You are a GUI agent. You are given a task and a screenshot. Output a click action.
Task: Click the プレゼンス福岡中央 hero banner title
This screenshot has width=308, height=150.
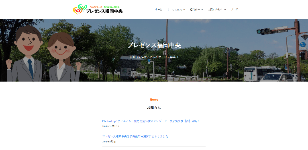154,45
